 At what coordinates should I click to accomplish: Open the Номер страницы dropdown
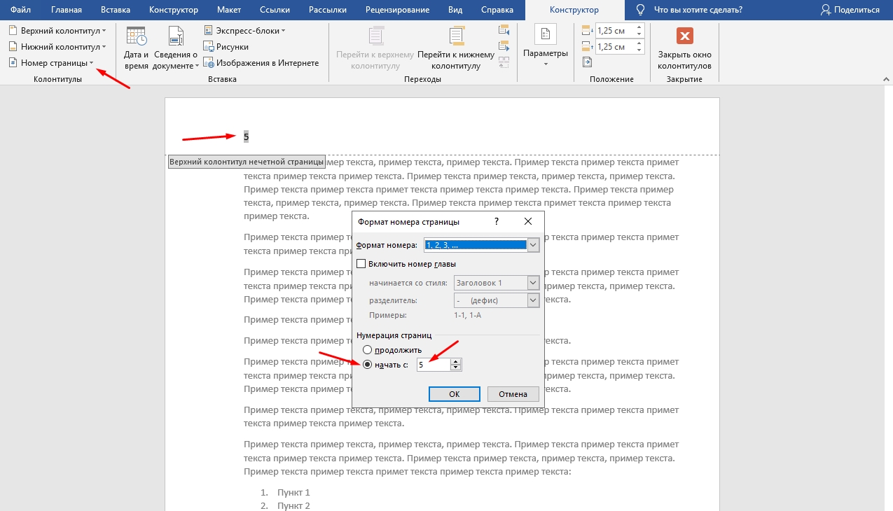[53, 63]
